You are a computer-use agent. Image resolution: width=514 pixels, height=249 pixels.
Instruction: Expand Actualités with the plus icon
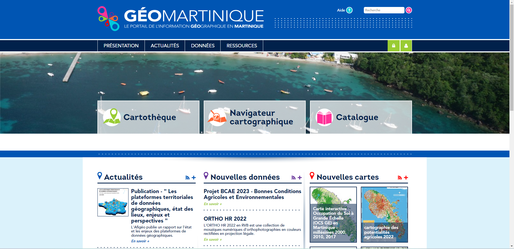[194, 178]
